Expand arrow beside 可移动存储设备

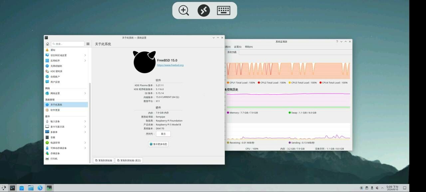(x=85, y=148)
